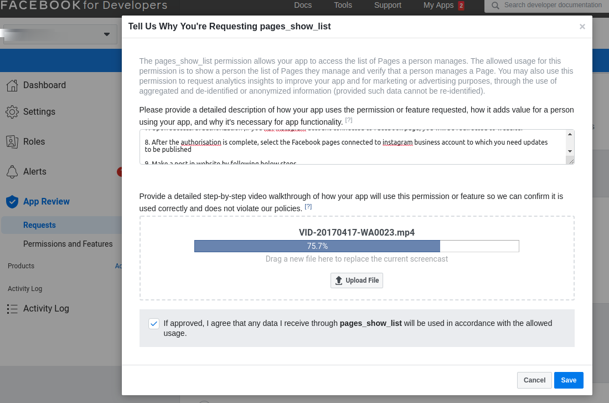Click the Roles person badge icon
Viewport: 609px width, 403px height.
pyautogui.click(x=12, y=141)
